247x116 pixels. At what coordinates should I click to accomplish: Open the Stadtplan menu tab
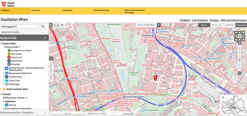coord(15,11)
